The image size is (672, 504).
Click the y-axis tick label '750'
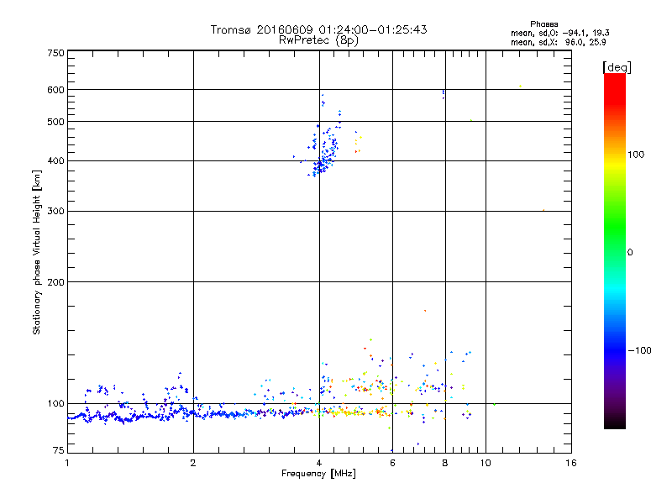(56, 53)
